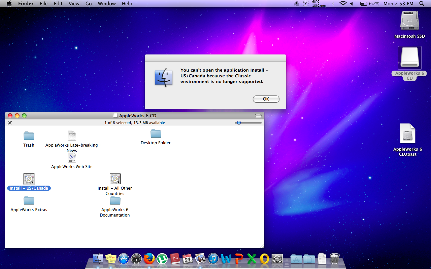Image resolution: width=431 pixels, height=269 pixels.
Task: Launch Firefox from the Dock
Action: coord(149,259)
